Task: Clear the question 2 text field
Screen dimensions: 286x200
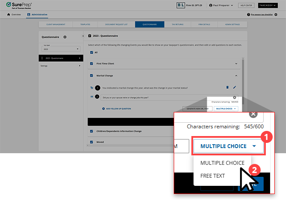Action: pos(234,97)
